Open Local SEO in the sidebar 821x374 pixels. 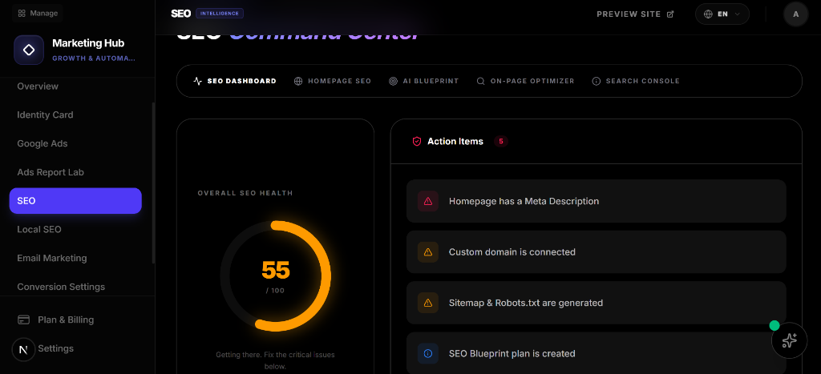[75, 229]
